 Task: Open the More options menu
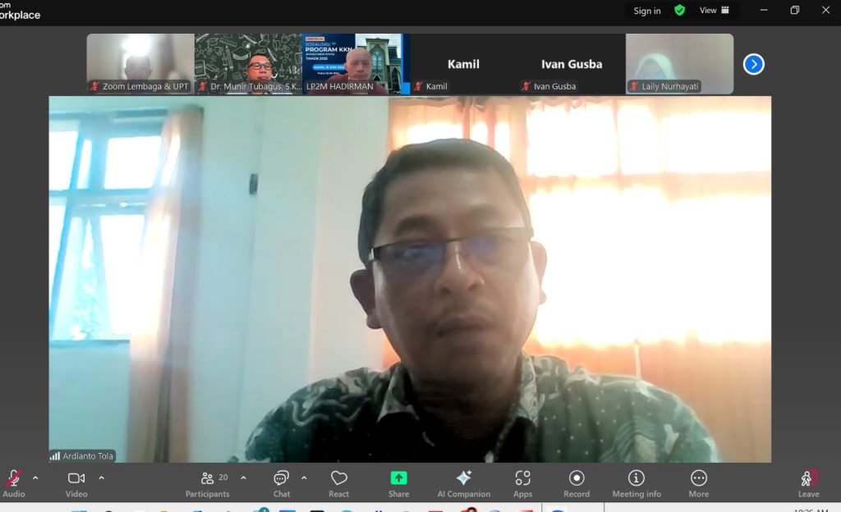(699, 482)
